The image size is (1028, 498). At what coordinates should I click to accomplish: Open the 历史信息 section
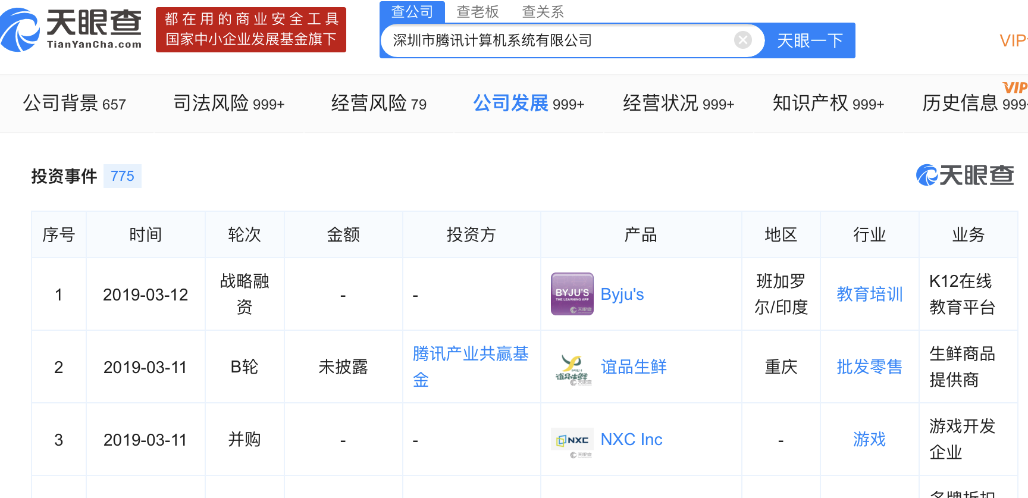click(975, 104)
